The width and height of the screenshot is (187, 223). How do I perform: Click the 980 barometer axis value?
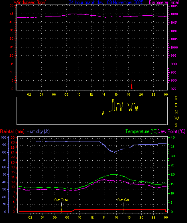[x=174, y=80]
